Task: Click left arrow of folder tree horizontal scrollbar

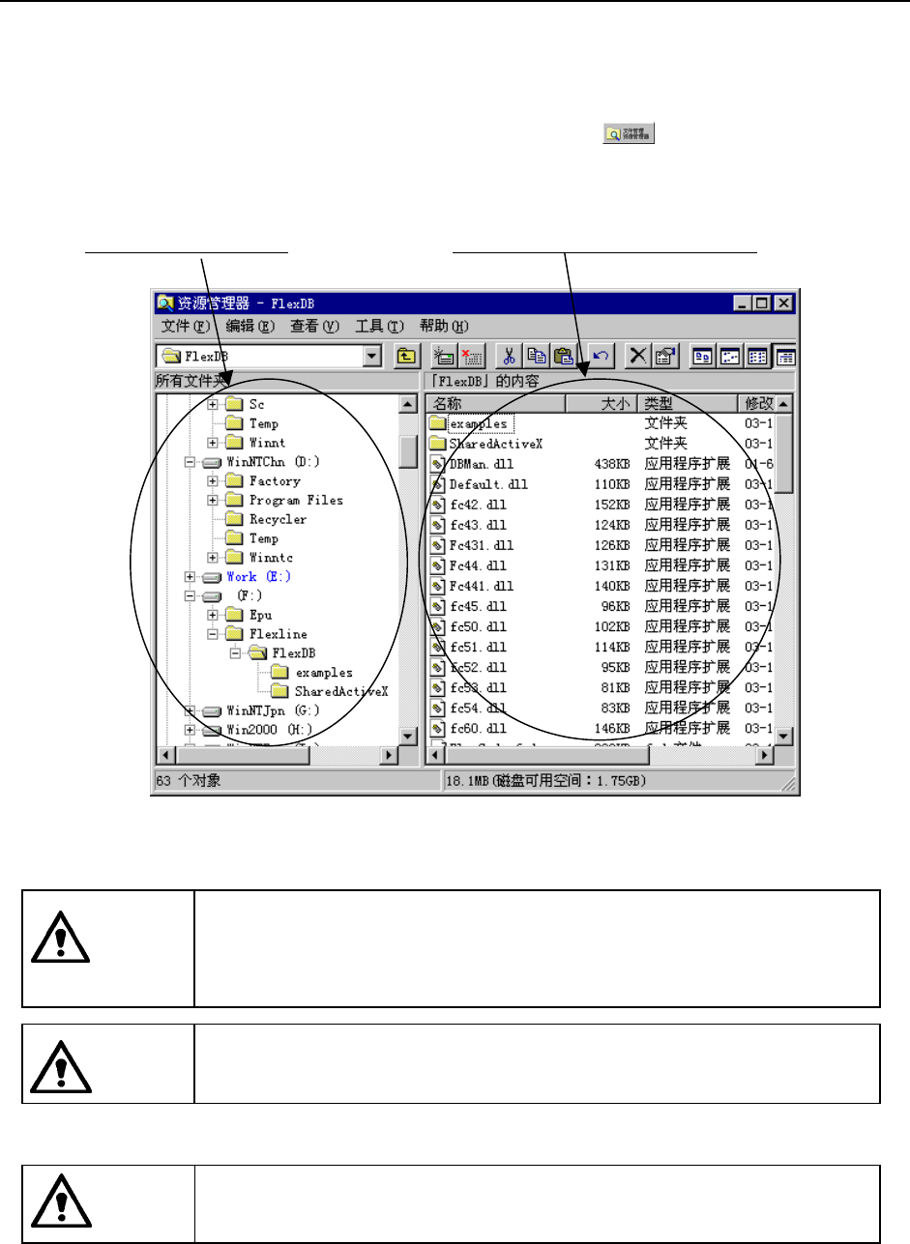Action: tap(165, 756)
